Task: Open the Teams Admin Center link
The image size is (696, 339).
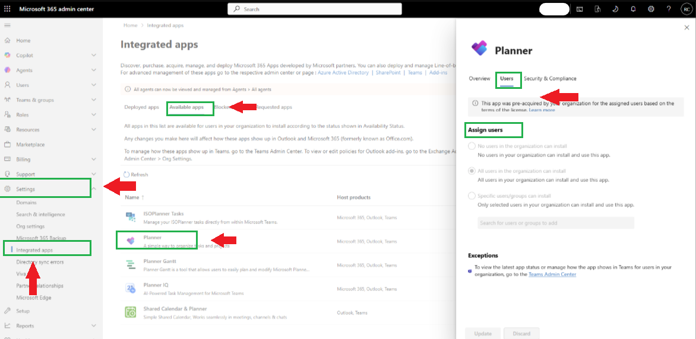Action: point(552,274)
